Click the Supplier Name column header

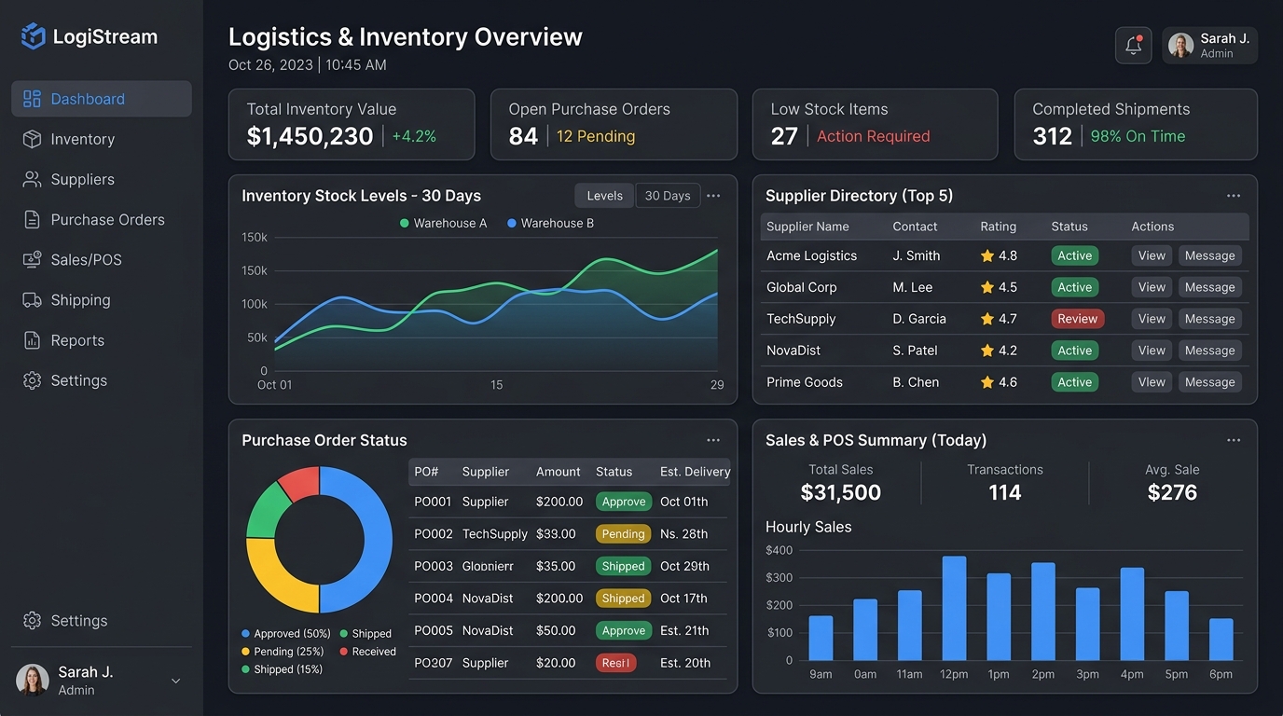pyautogui.click(x=807, y=227)
